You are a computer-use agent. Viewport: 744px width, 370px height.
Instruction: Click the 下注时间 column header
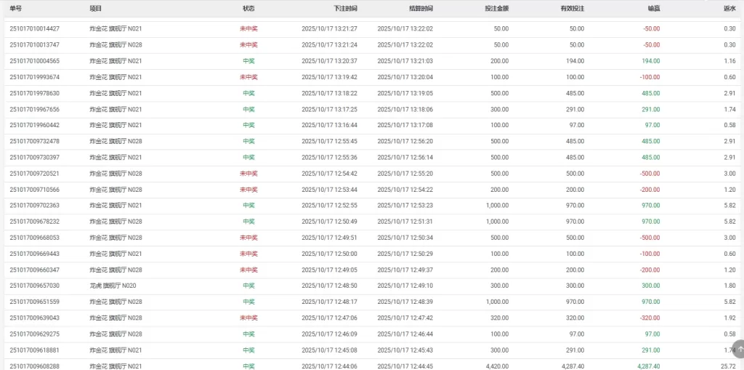pyautogui.click(x=345, y=8)
